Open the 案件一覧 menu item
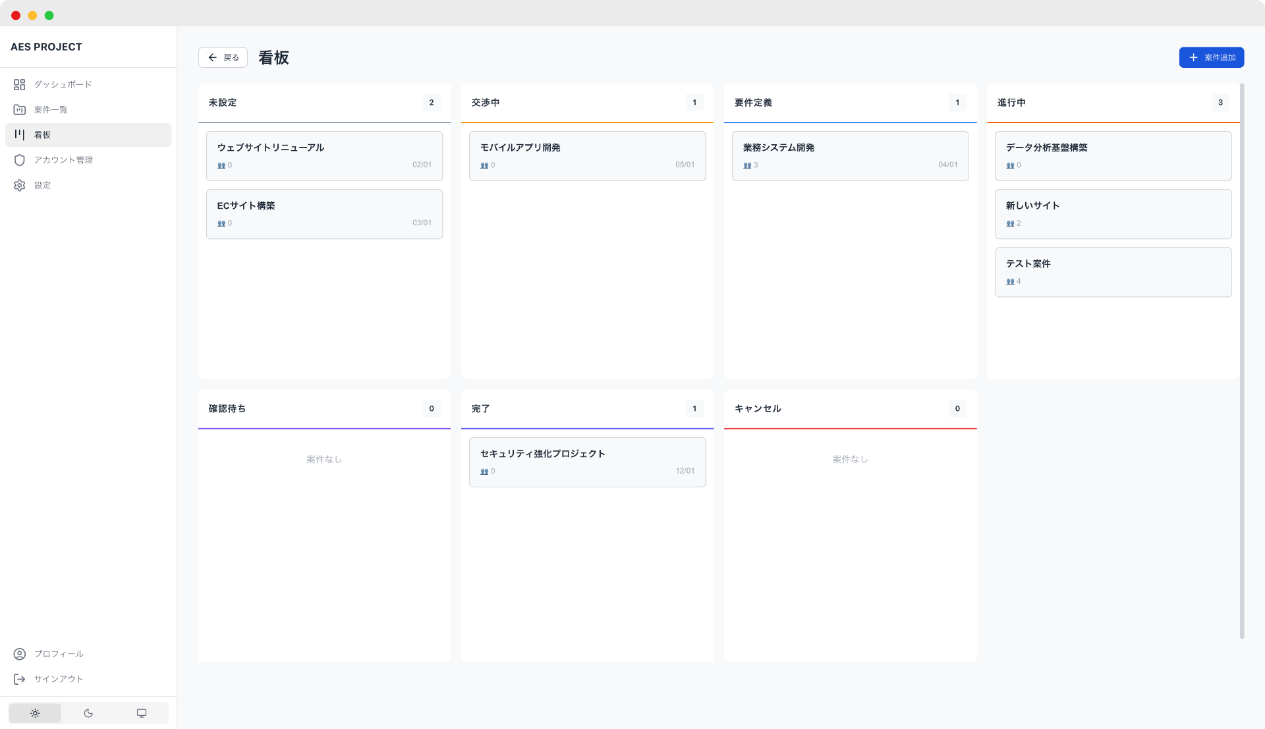The height and width of the screenshot is (729, 1265). click(x=51, y=109)
